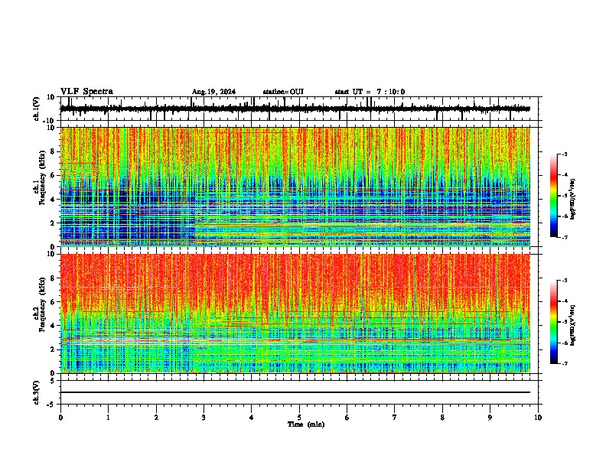Image resolution: width=606 pixels, height=468 pixels.
Task: Click the flat ch.3 voltage line
Action: (295, 392)
